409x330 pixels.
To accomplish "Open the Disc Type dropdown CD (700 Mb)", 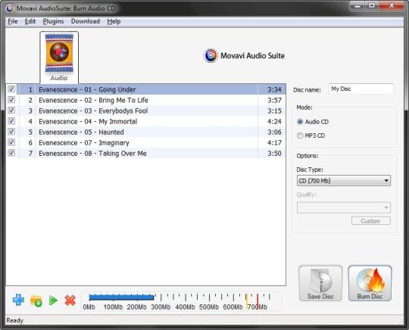I will [344, 181].
